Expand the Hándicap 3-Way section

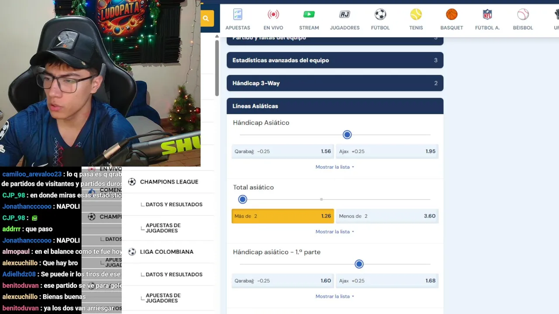click(335, 83)
